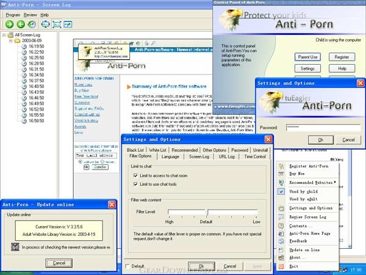
Task: Click Ok in Settings and Options tabs dialog
Action: [201, 266]
